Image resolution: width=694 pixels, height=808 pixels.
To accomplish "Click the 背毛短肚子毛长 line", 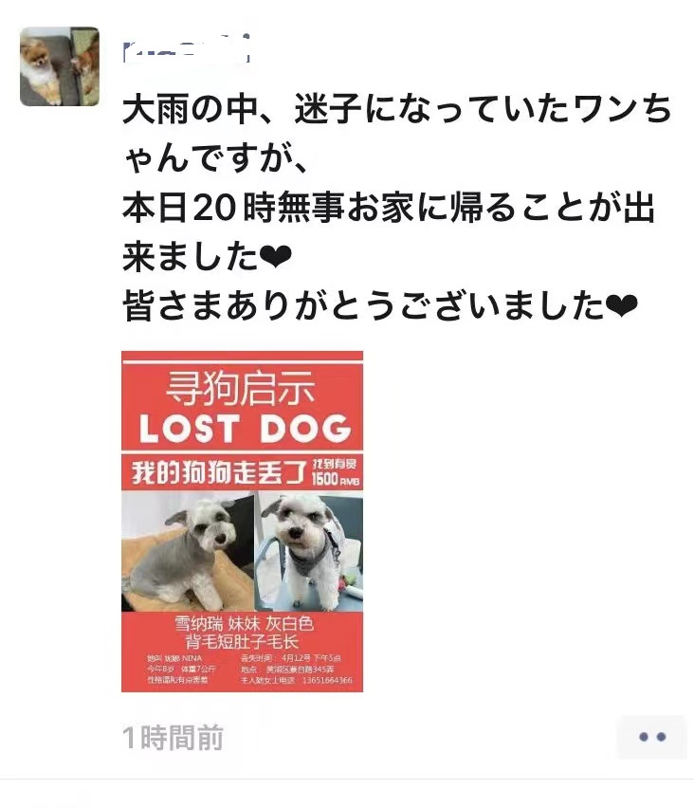I will click(242, 641).
